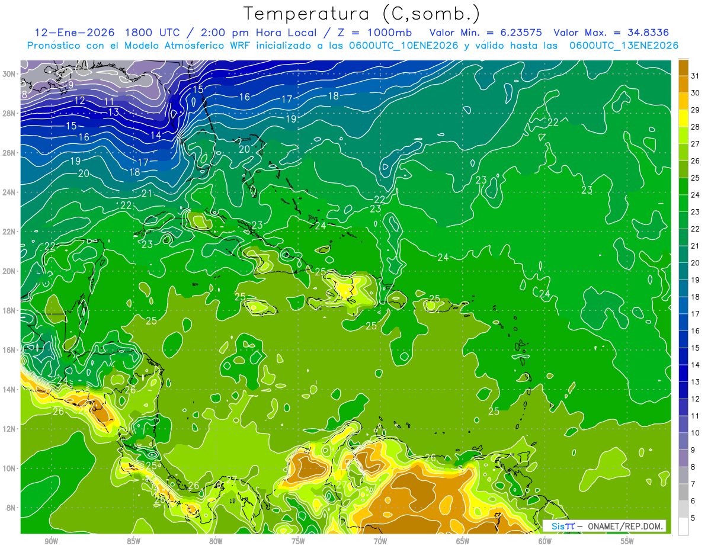Screen dimensions: 711x549
Task: Click the 8N latitude axis label
Action: tap(12, 508)
